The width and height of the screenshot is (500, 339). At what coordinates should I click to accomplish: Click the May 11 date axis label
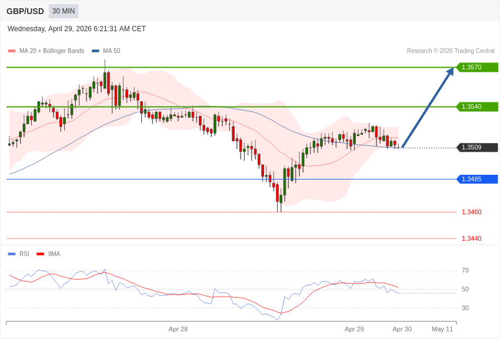[442, 329]
